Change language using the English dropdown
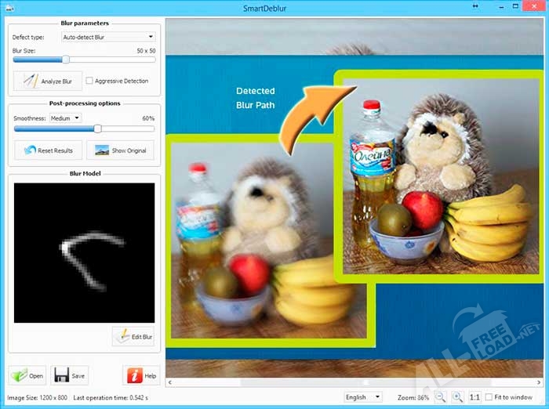The image size is (549, 409). (x=363, y=397)
